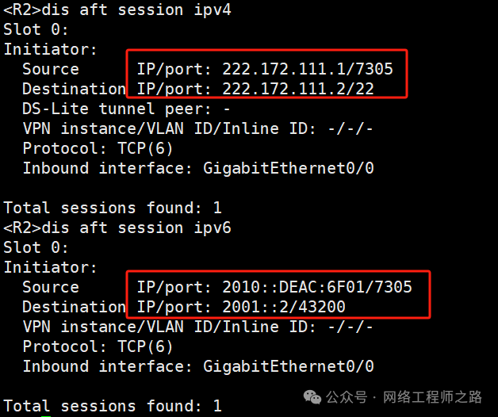
Task: Click the 公众号 watermark label
Action: pyautogui.click(x=347, y=397)
